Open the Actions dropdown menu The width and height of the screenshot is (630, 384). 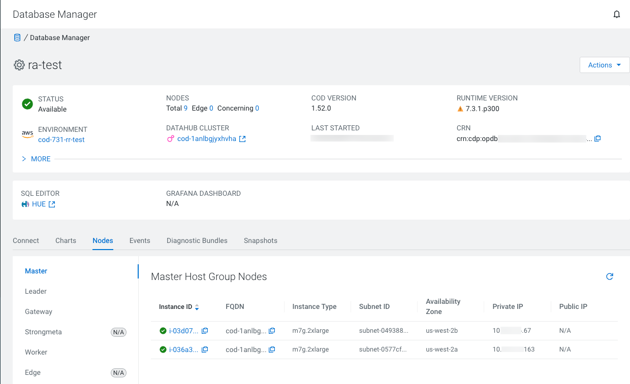[x=604, y=65]
